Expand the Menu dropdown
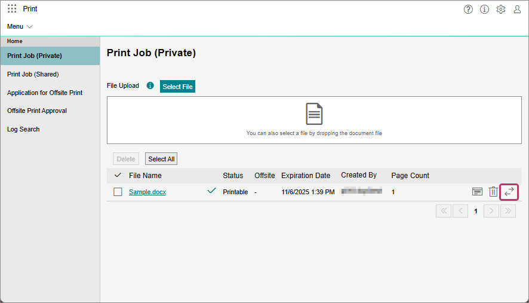The height and width of the screenshot is (303, 529). point(20,26)
